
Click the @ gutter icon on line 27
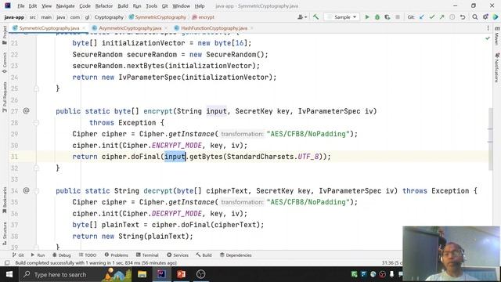(26, 111)
